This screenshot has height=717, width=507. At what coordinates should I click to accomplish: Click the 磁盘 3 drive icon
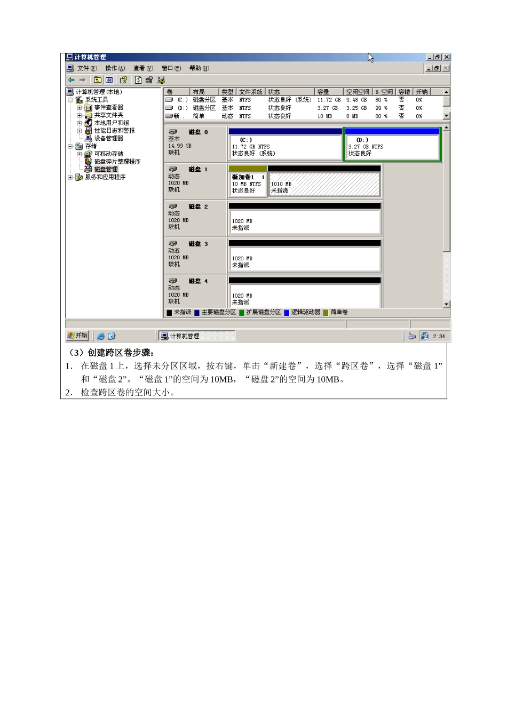pyautogui.click(x=173, y=244)
